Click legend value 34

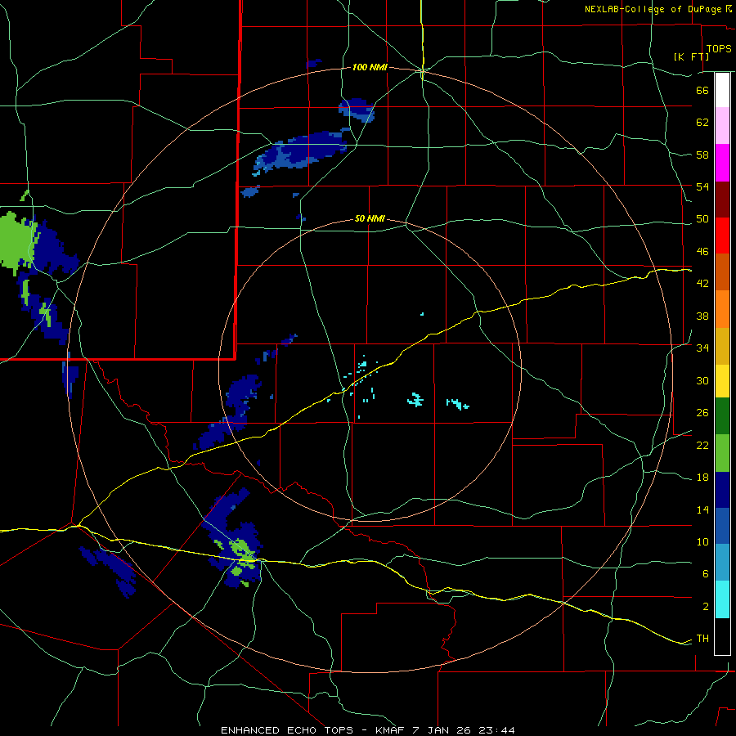coord(702,348)
